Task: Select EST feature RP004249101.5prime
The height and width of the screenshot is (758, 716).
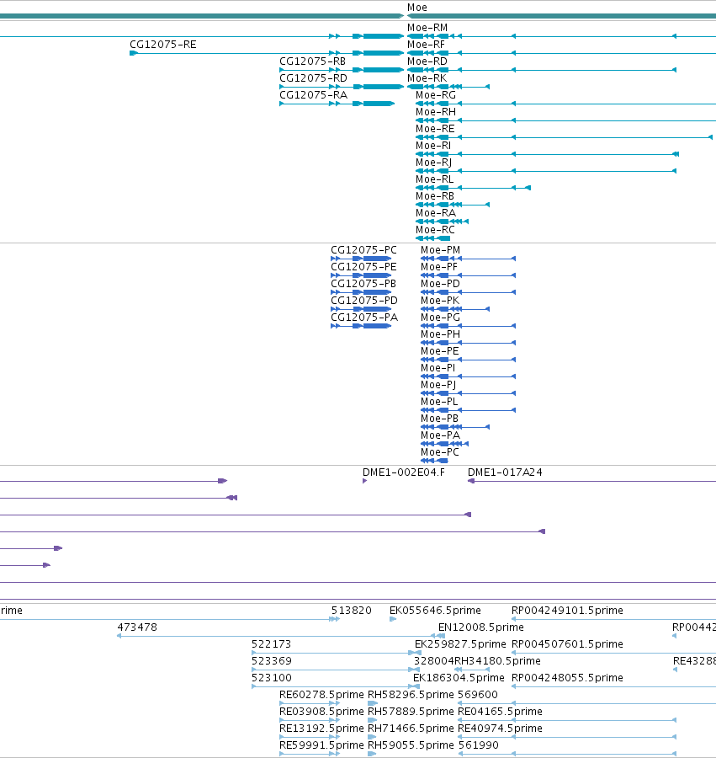Action: click(567, 611)
